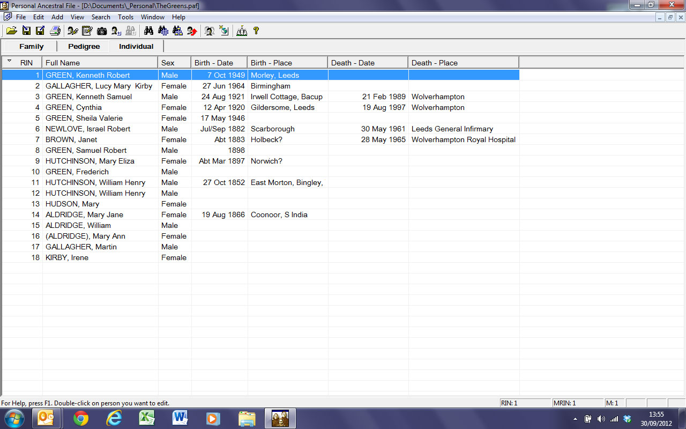Click the binoculars Search icon

(x=149, y=31)
